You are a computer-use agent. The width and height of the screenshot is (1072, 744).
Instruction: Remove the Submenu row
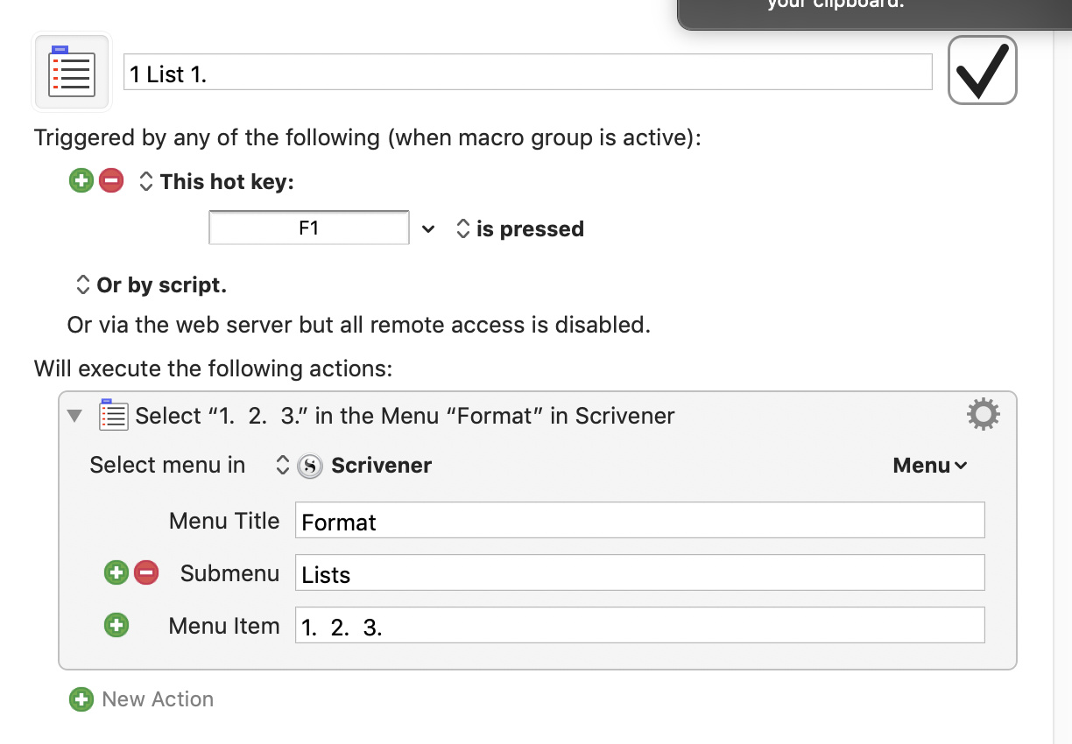pos(146,573)
